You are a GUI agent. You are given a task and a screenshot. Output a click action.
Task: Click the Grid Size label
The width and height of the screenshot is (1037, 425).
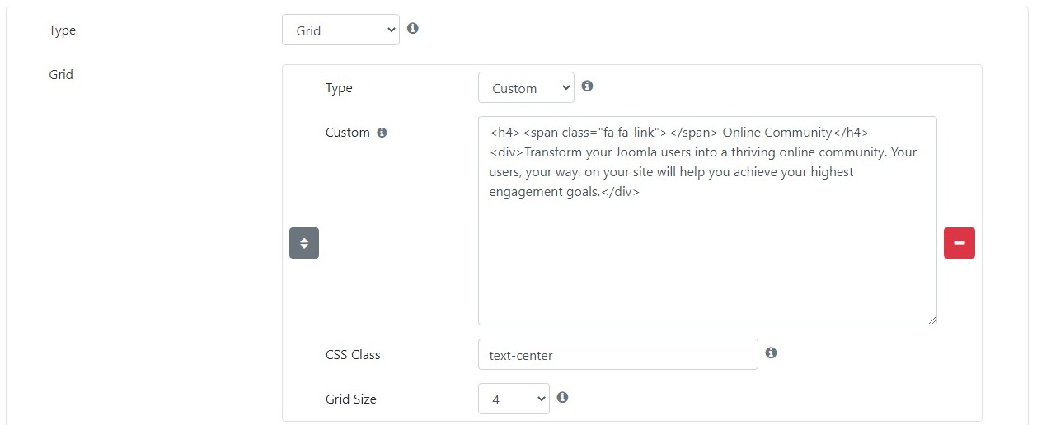tap(351, 399)
